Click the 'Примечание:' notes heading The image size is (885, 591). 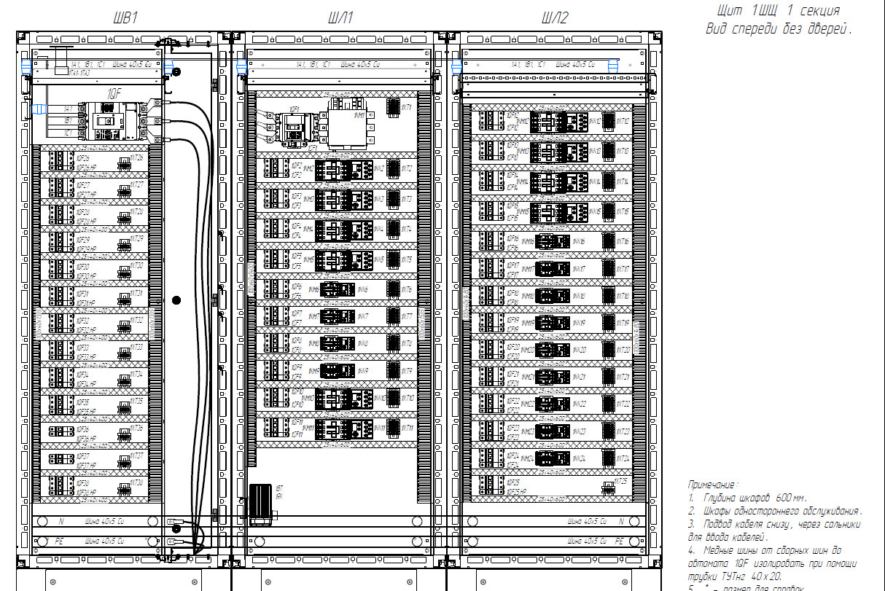713,484
